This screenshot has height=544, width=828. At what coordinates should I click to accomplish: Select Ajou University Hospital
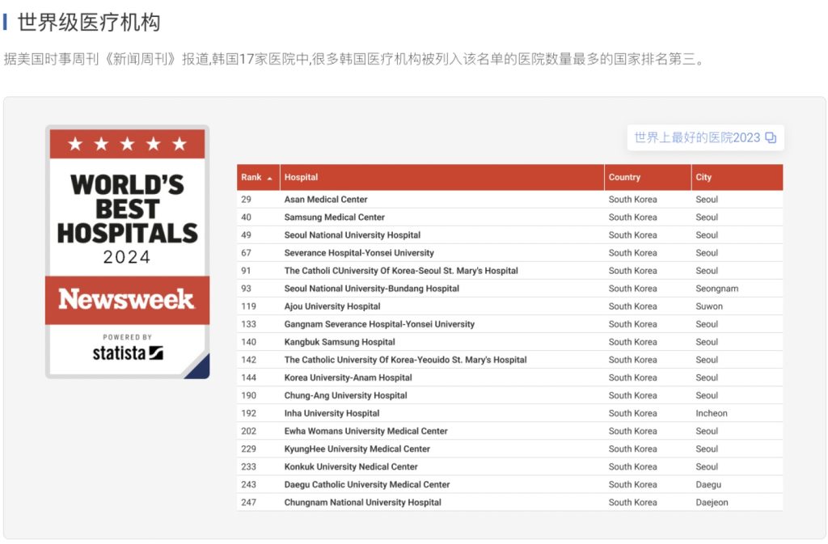click(x=332, y=306)
